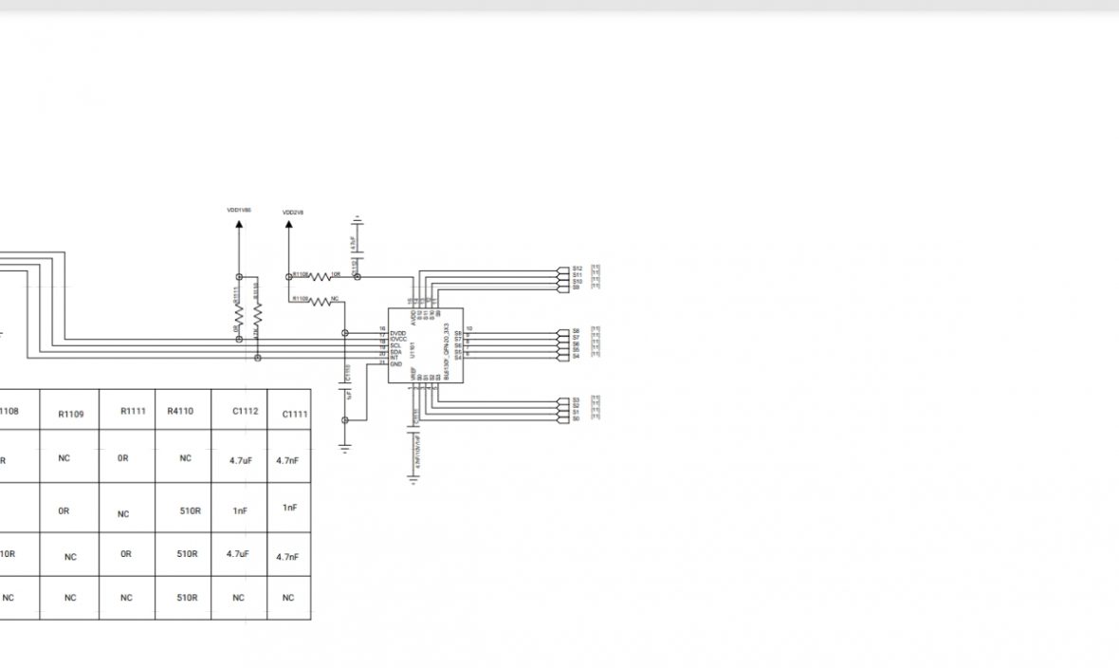Select the R1109 table header cell

[x=71, y=414]
